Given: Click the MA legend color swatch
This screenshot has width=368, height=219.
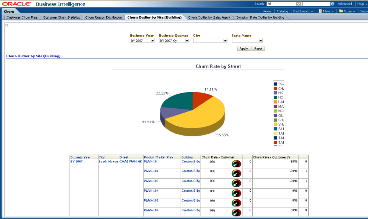Looking at the screenshot, I should click(275, 106).
